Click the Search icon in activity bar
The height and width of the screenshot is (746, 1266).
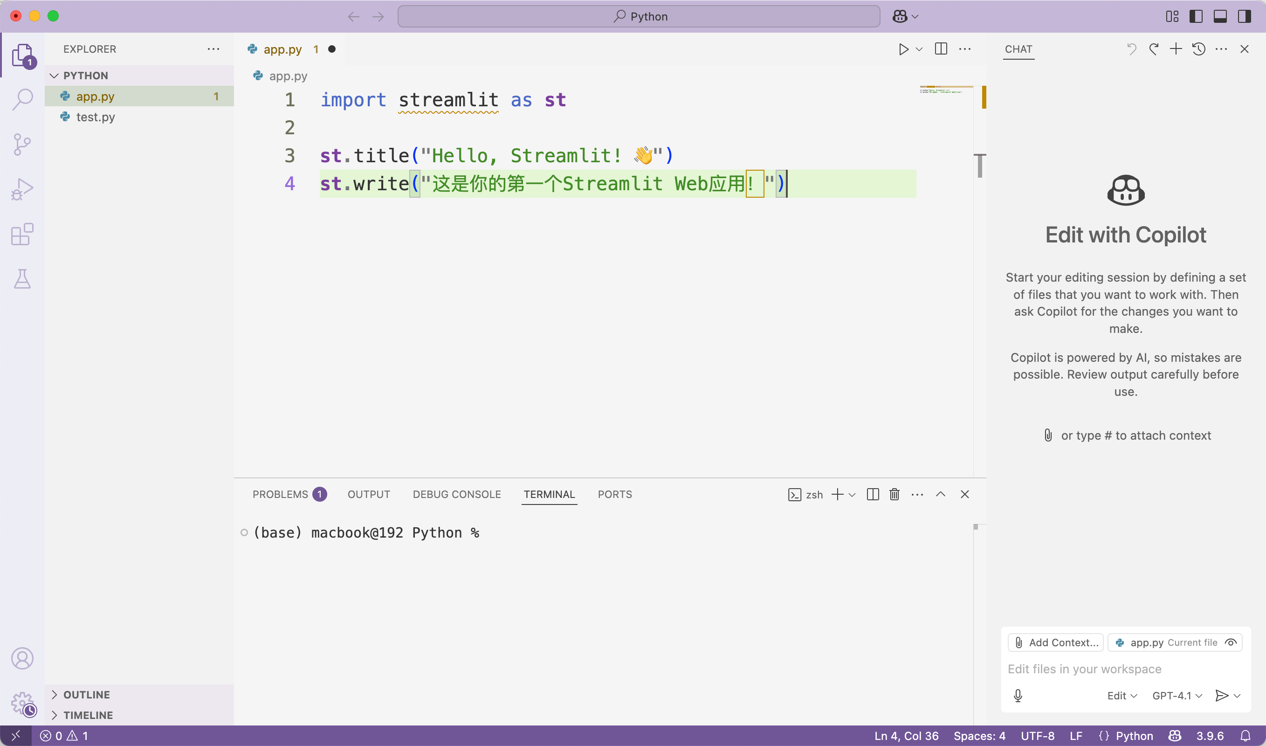pos(22,99)
